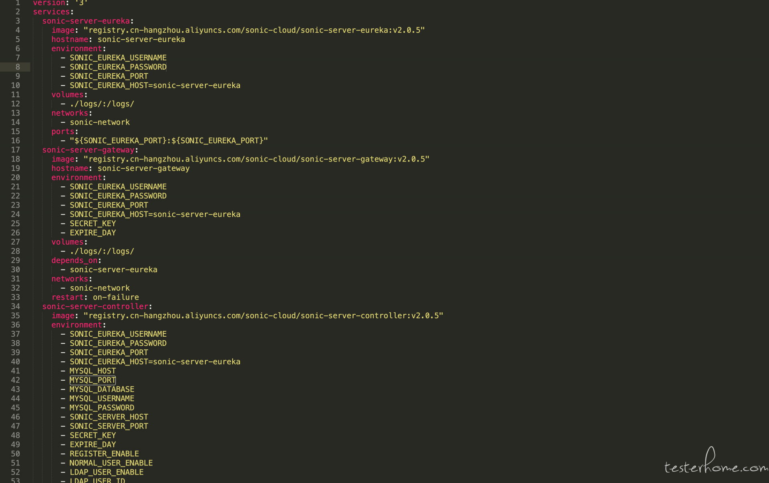Click line number 8 in the gutter
The width and height of the screenshot is (769, 483).
coord(18,67)
